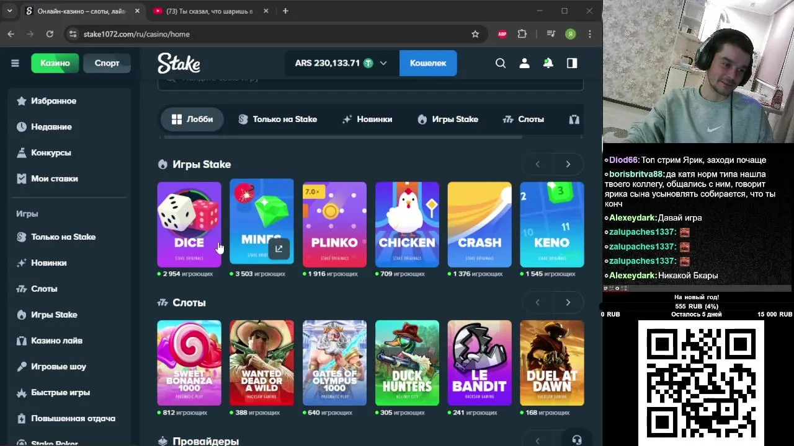Open a new browser tab
Viewport: 794px width, 446px height.
pyautogui.click(x=285, y=11)
